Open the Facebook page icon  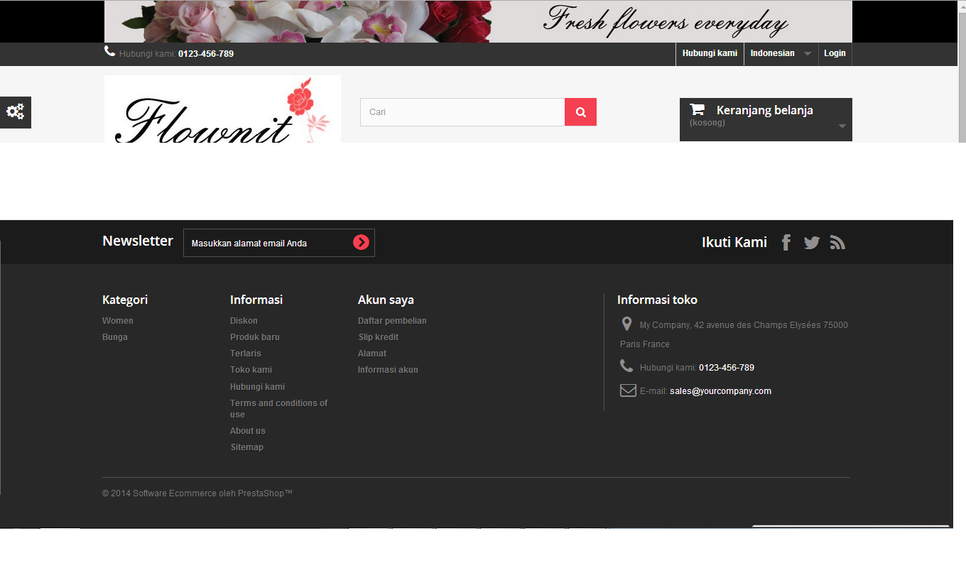tap(786, 243)
